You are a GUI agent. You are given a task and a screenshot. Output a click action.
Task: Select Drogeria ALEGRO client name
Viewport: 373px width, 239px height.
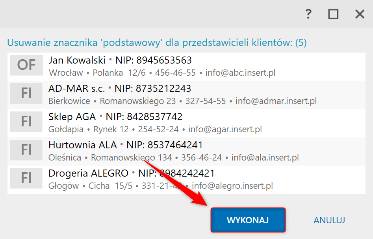tap(88, 173)
